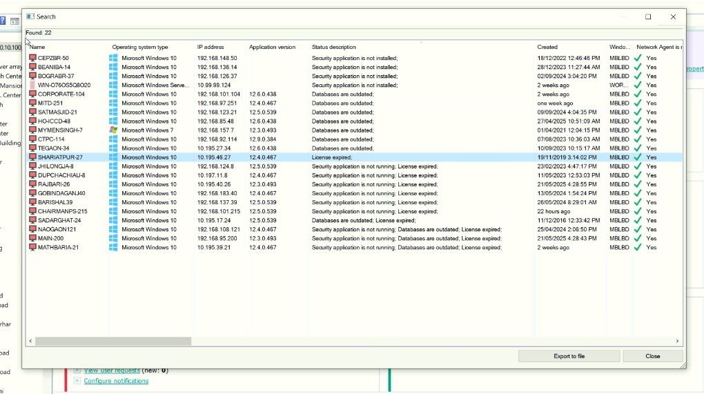Click the Close button
The image size is (704, 394).
(652, 356)
